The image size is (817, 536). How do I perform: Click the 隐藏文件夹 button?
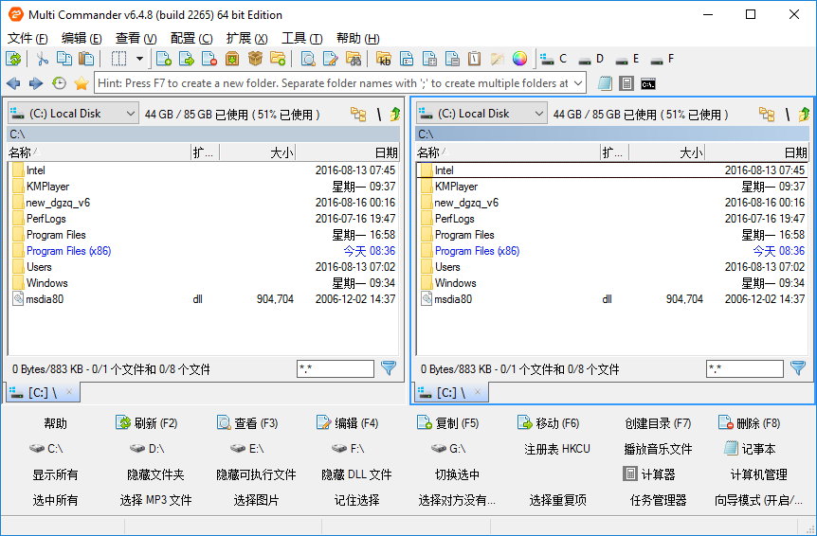point(155,474)
